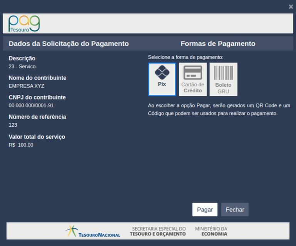
Task: Click the Secretaria Especial do Tesouro e Orçamento logo
Action: point(158,231)
